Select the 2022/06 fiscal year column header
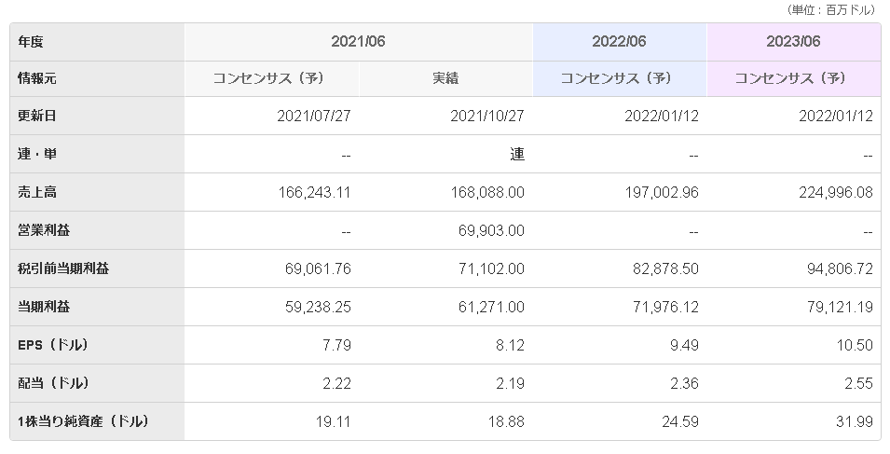The image size is (890, 454). [x=619, y=42]
